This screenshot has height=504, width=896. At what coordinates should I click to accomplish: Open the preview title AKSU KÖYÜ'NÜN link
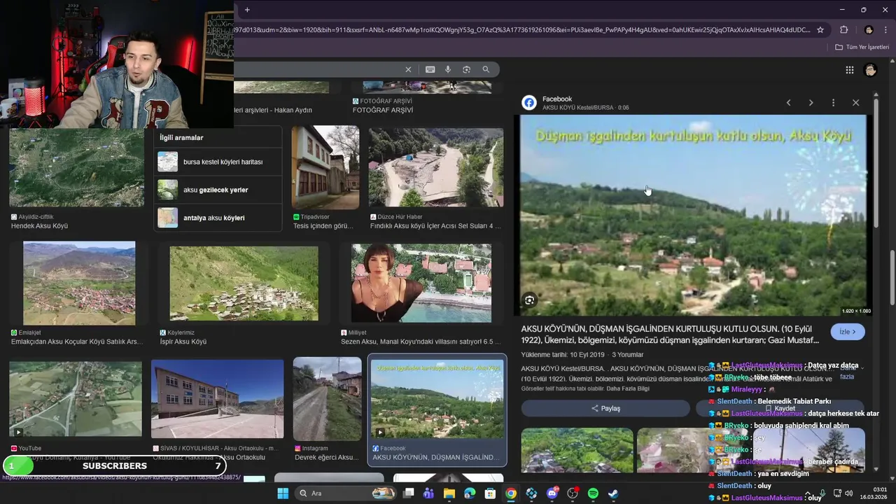pos(670,334)
